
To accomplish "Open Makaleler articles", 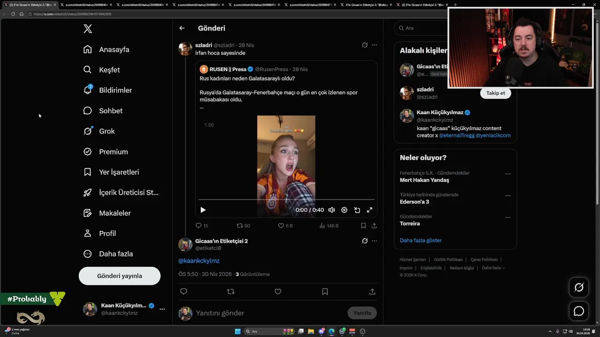I will click(x=107, y=213).
